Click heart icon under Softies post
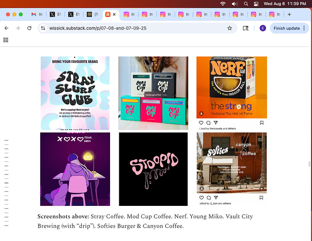This screenshot has width=312, height=241. (x=201, y=198)
